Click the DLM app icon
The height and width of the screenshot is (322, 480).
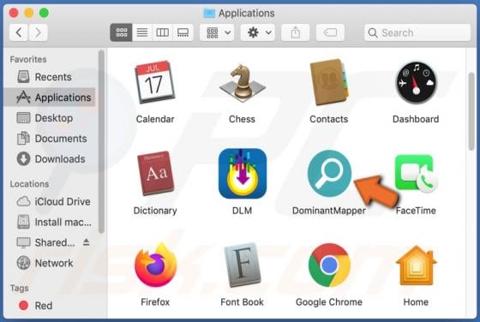243,173
